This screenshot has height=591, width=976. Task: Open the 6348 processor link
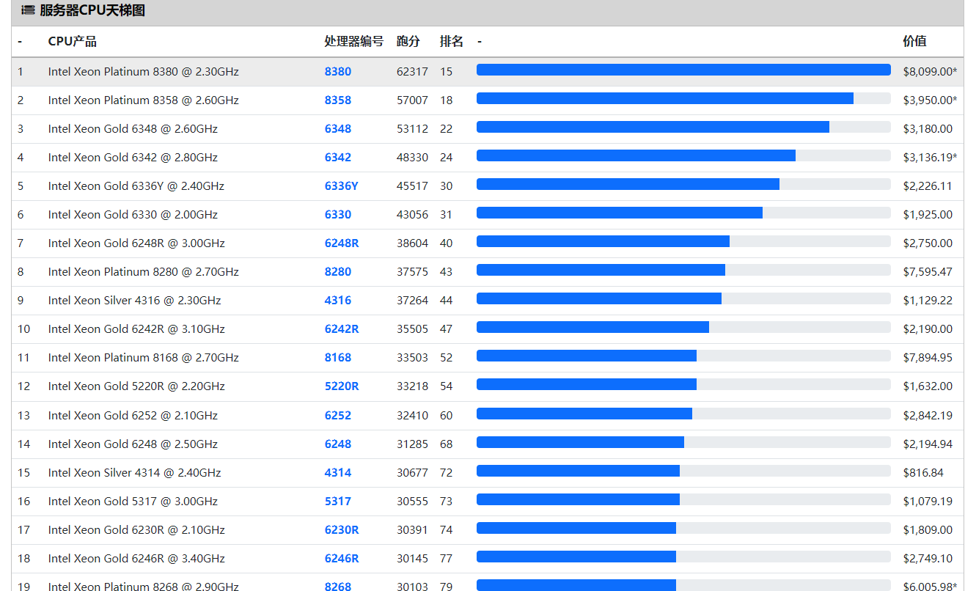[338, 129]
